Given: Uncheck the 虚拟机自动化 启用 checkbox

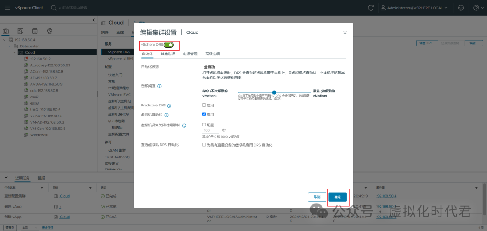Looking at the screenshot, I should [204, 114].
